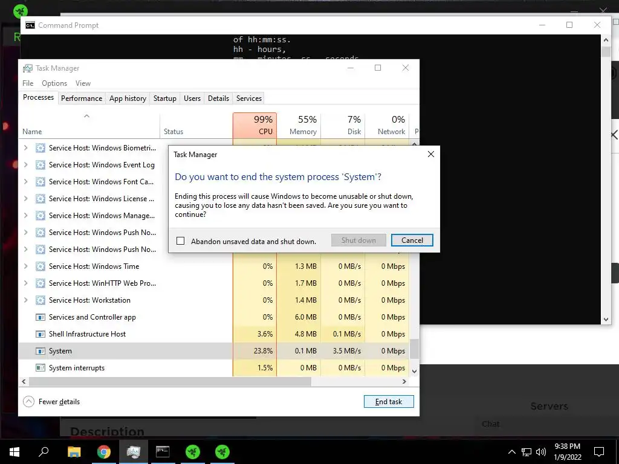Switch to the Users tab

192,98
